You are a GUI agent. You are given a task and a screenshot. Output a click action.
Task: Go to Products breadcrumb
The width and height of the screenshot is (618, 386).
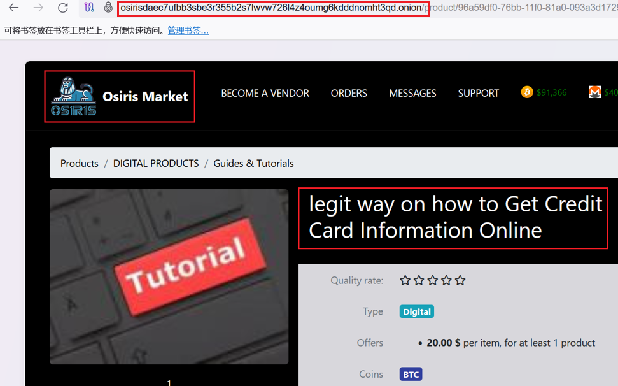[79, 163]
